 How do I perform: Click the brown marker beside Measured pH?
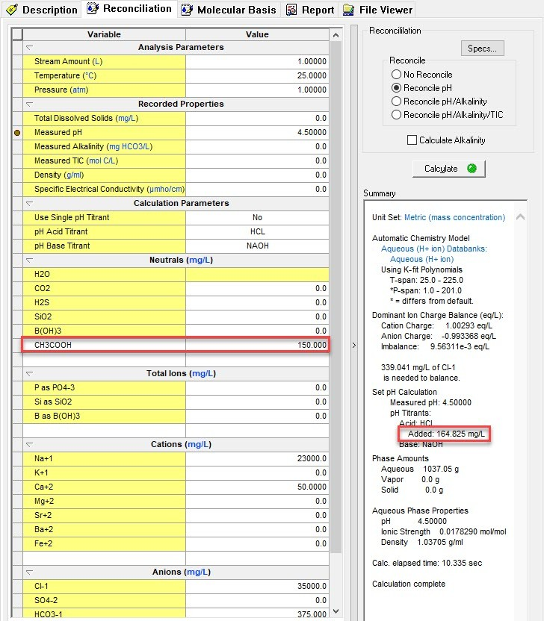tap(17, 133)
